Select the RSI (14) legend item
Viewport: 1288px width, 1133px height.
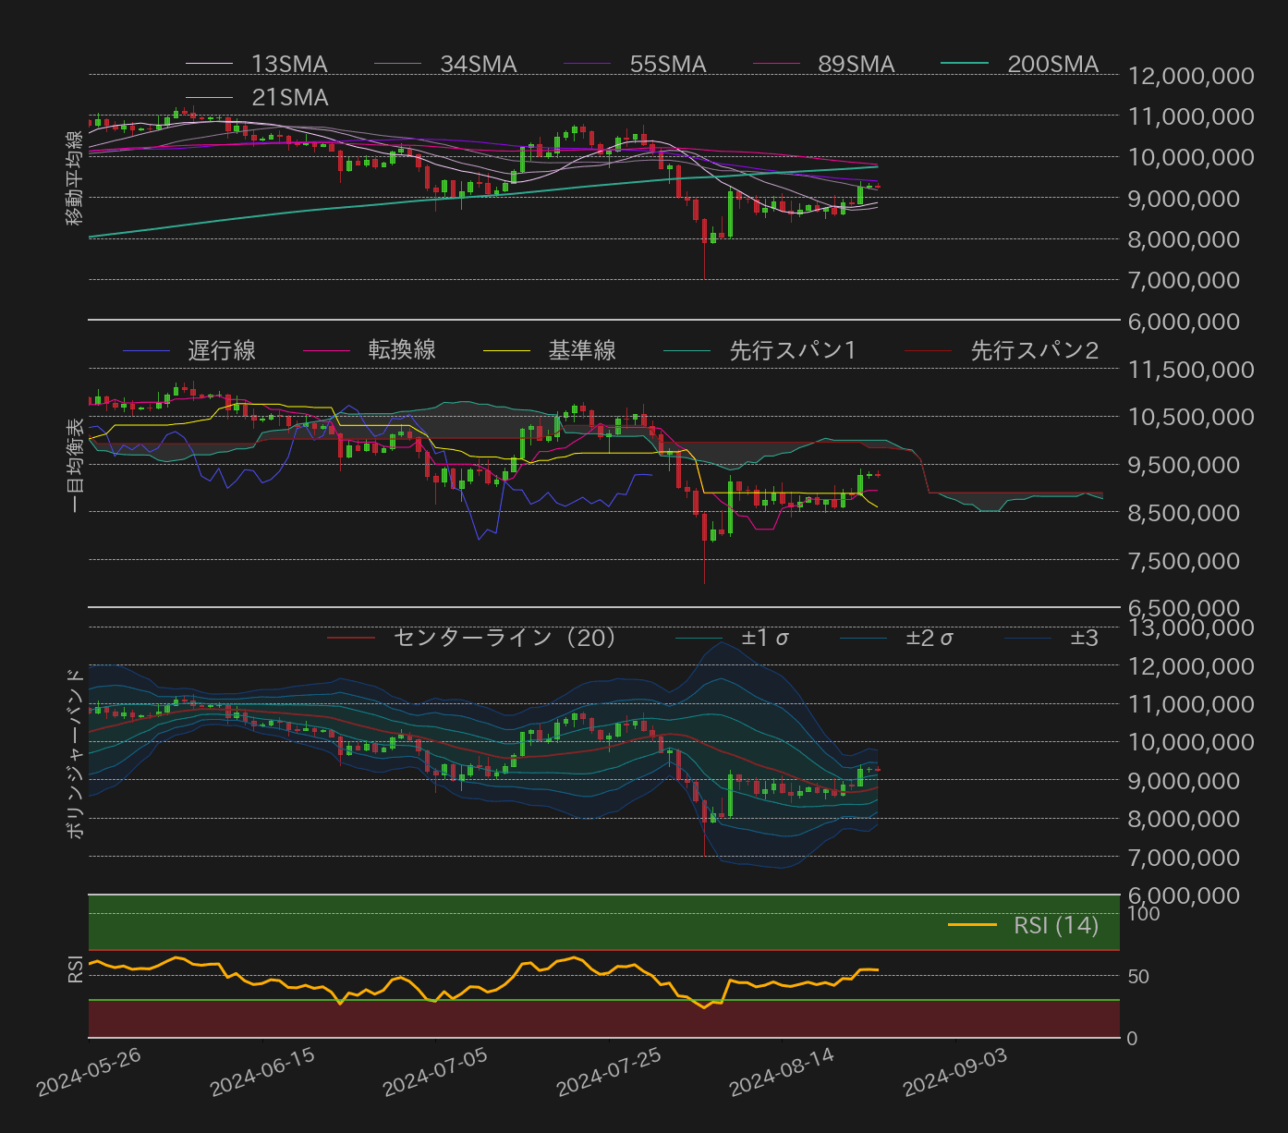(x=1055, y=925)
